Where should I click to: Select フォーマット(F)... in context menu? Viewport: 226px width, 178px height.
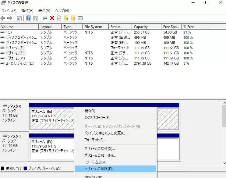tap(115, 140)
